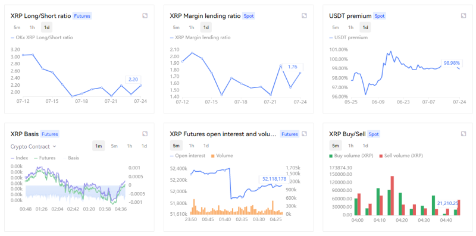Screen dimensions: 476x236
Task: Select 1h interval on Margin lending ratio
Action: coord(191,27)
